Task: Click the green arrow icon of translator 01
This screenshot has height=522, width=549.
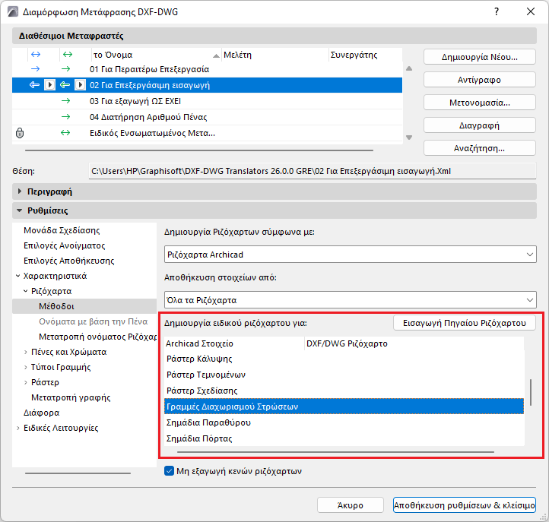Action: (x=65, y=69)
